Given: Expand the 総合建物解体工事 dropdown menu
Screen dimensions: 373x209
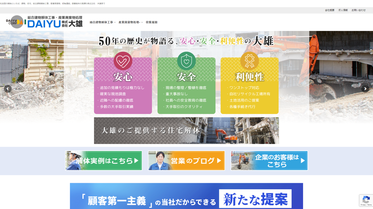Looking at the screenshot, I should coord(103,22).
